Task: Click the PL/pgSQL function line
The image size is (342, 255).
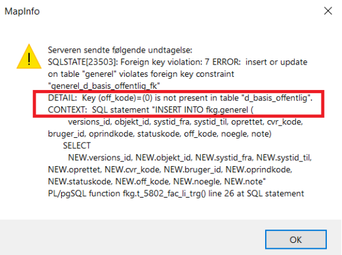Action: tap(176, 193)
